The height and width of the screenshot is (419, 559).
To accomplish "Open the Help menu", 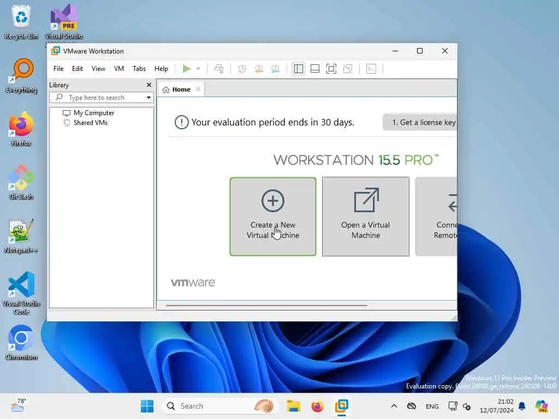I will point(161,69).
